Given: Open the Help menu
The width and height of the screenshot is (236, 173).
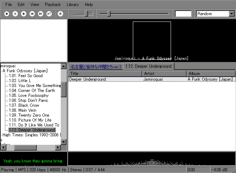Looking at the screenshot, I should click(89, 5).
